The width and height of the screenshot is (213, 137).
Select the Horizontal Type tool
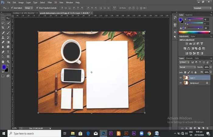[8, 52]
